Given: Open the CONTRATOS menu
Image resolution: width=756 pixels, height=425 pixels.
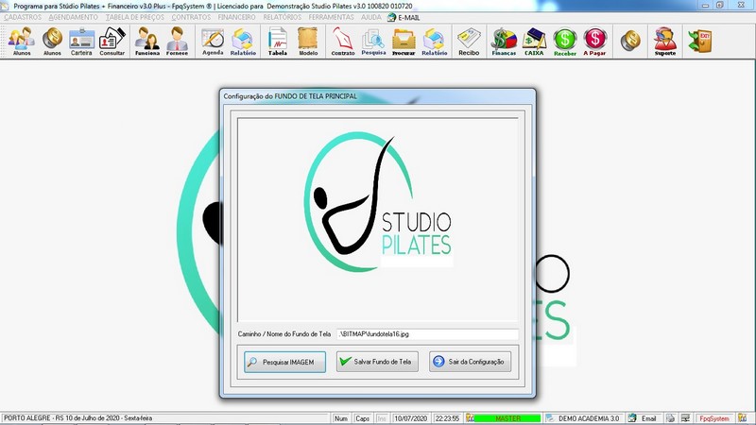Looking at the screenshot, I should pos(192,17).
